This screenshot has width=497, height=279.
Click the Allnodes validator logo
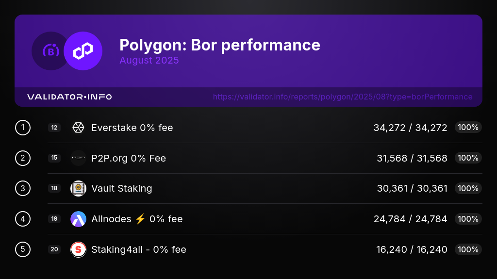pos(78,219)
